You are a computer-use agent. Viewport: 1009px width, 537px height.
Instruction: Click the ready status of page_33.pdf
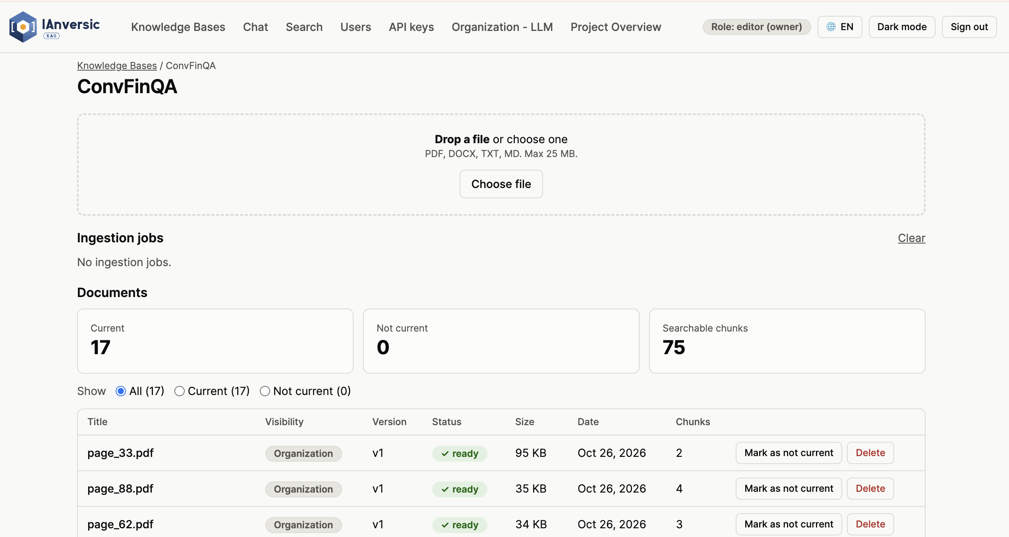point(460,453)
